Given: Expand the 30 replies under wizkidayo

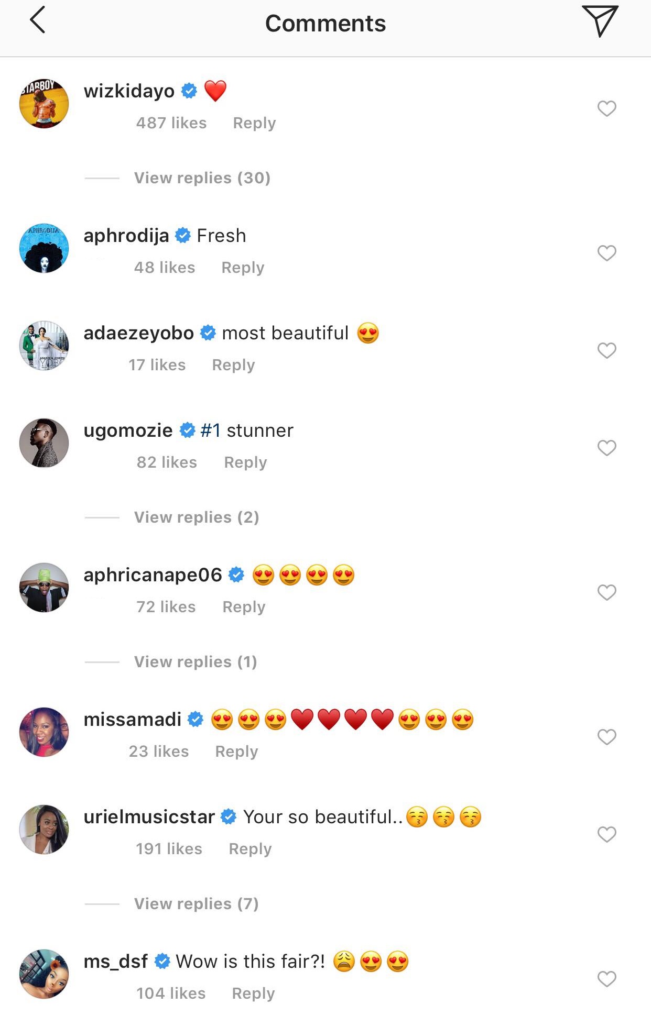Looking at the screenshot, I should [x=202, y=178].
